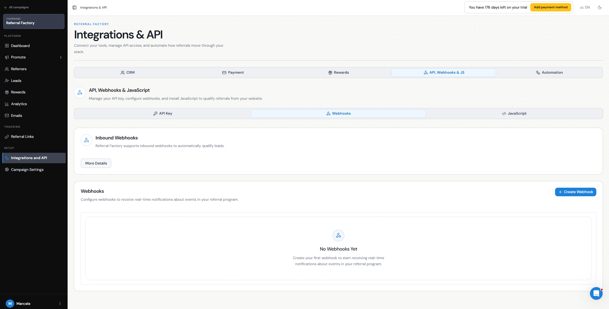
Task: Click More Details for Inbound Webhooks
Action: [96, 163]
